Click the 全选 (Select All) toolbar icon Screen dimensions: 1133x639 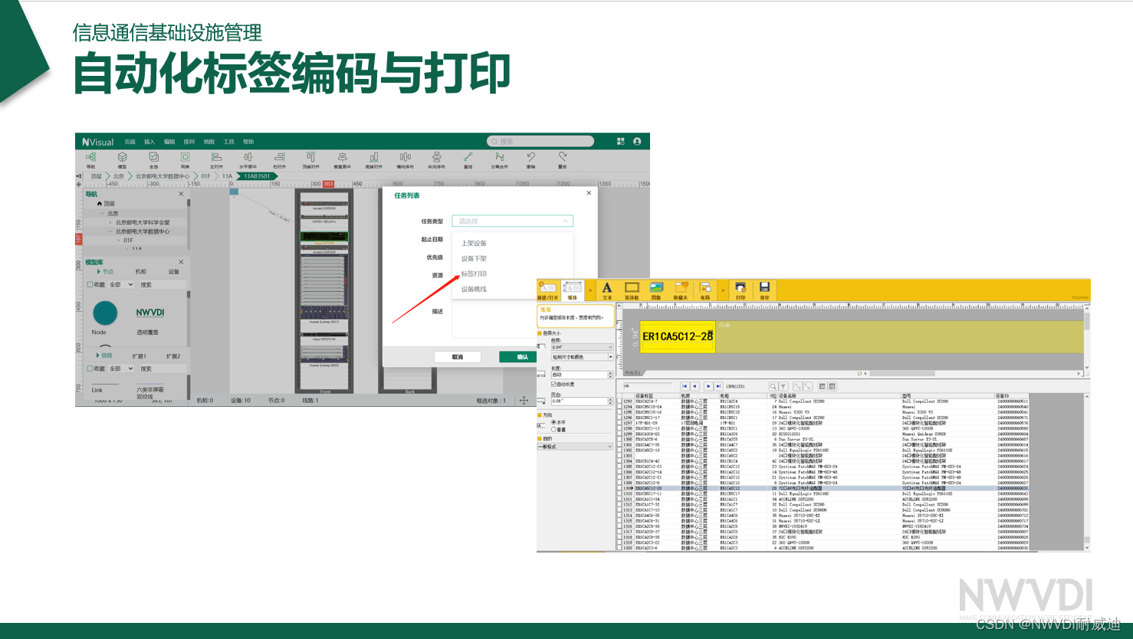coord(153,159)
